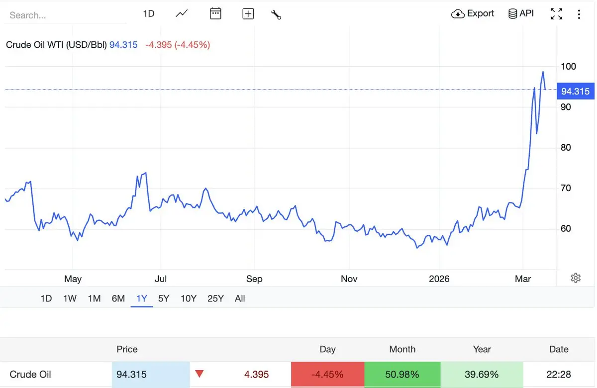This screenshot has width=597, height=388.
Task: Open the API database link
Action: [521, 13]
